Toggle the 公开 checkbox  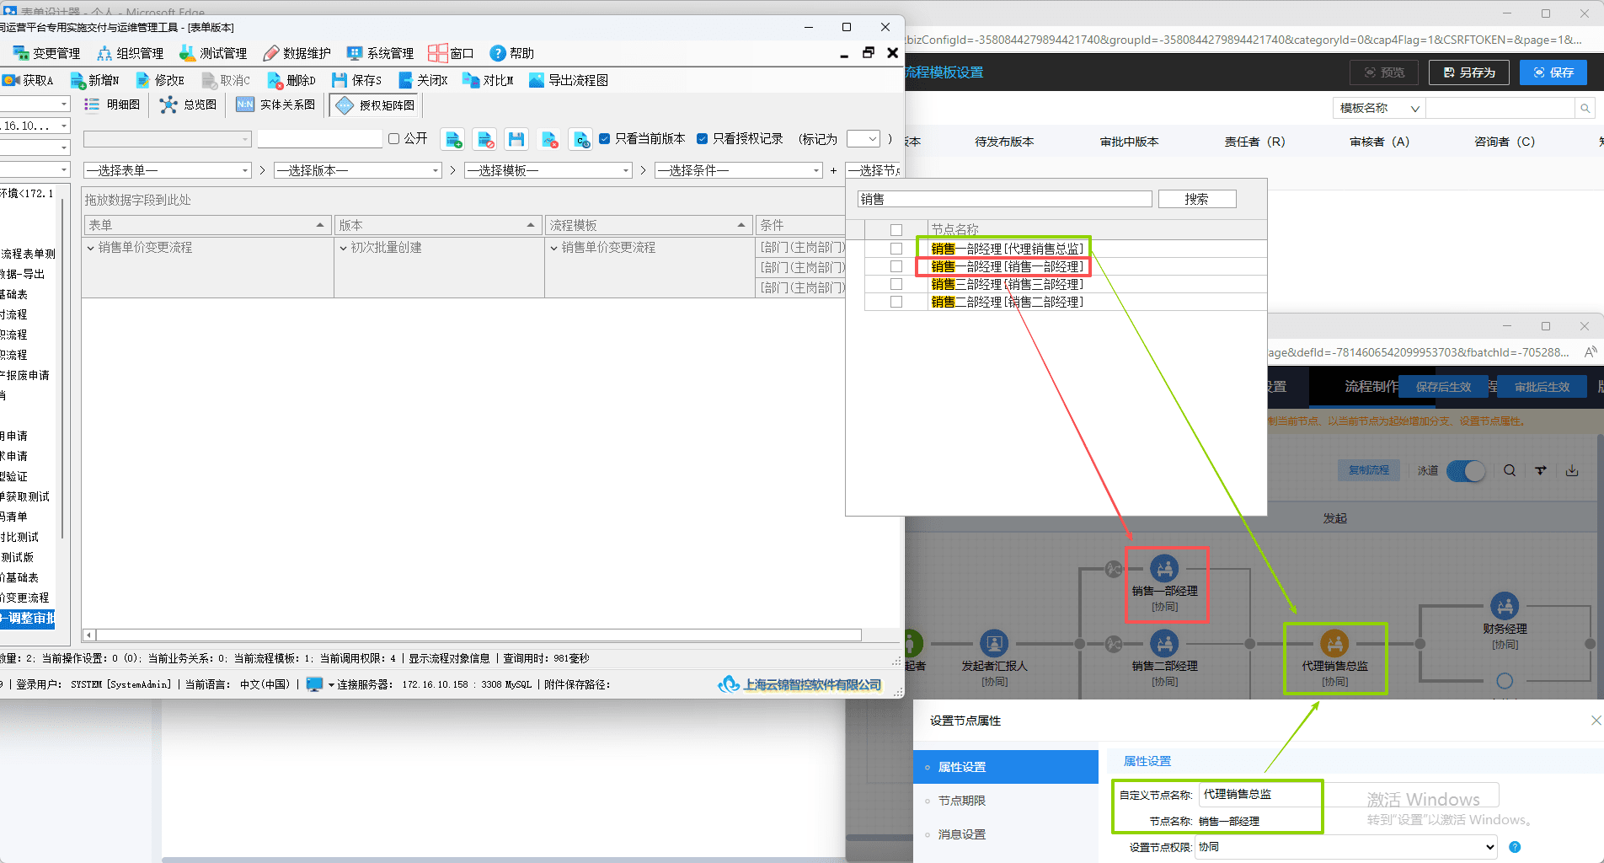(393, 139)
